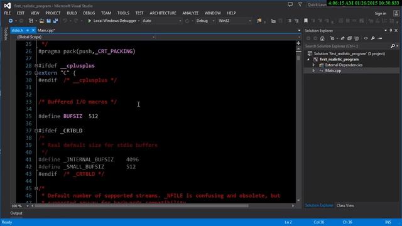Click the Redo arrow icon
Viewport: 402px width, 226px height.
click(76, 21)
